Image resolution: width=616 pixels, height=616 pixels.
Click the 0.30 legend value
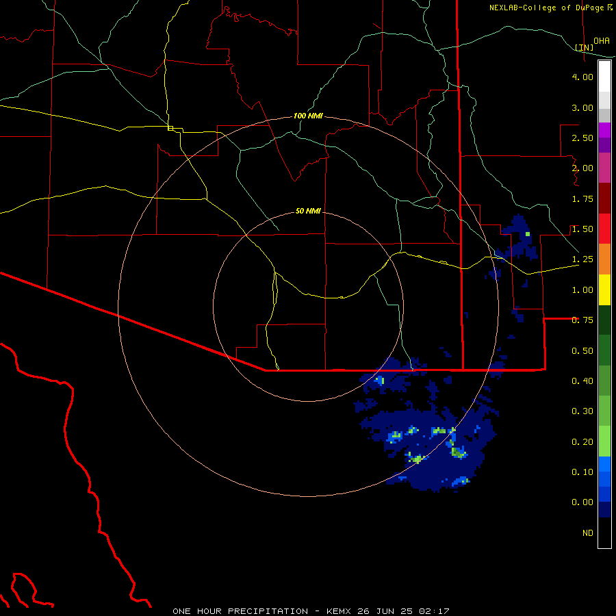coord(582,411)
